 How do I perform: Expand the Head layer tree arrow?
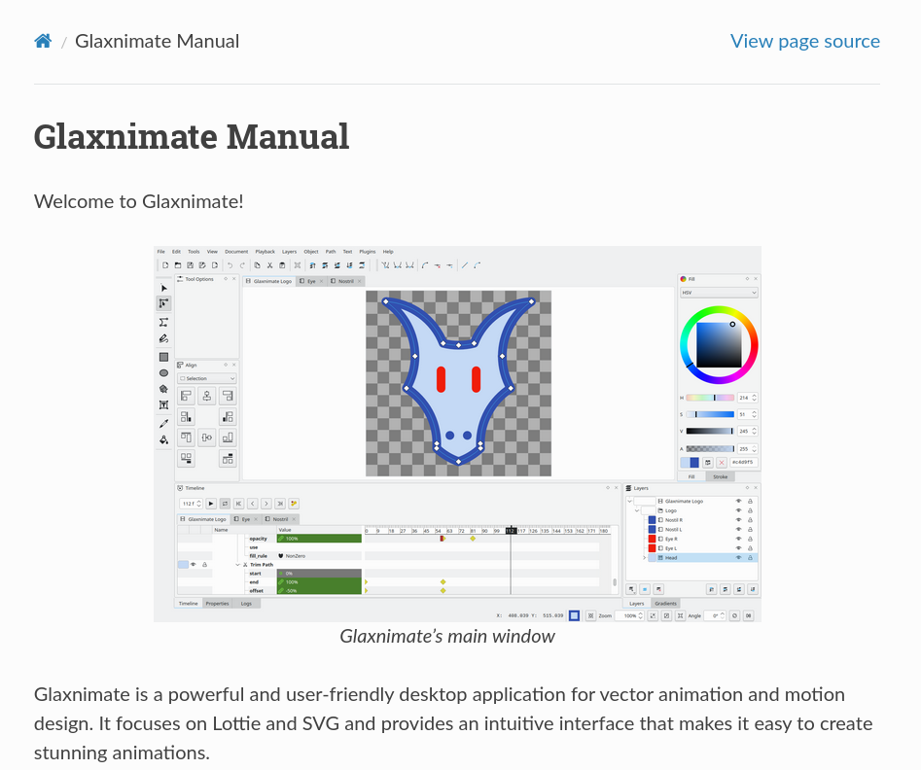pos(645,558)
